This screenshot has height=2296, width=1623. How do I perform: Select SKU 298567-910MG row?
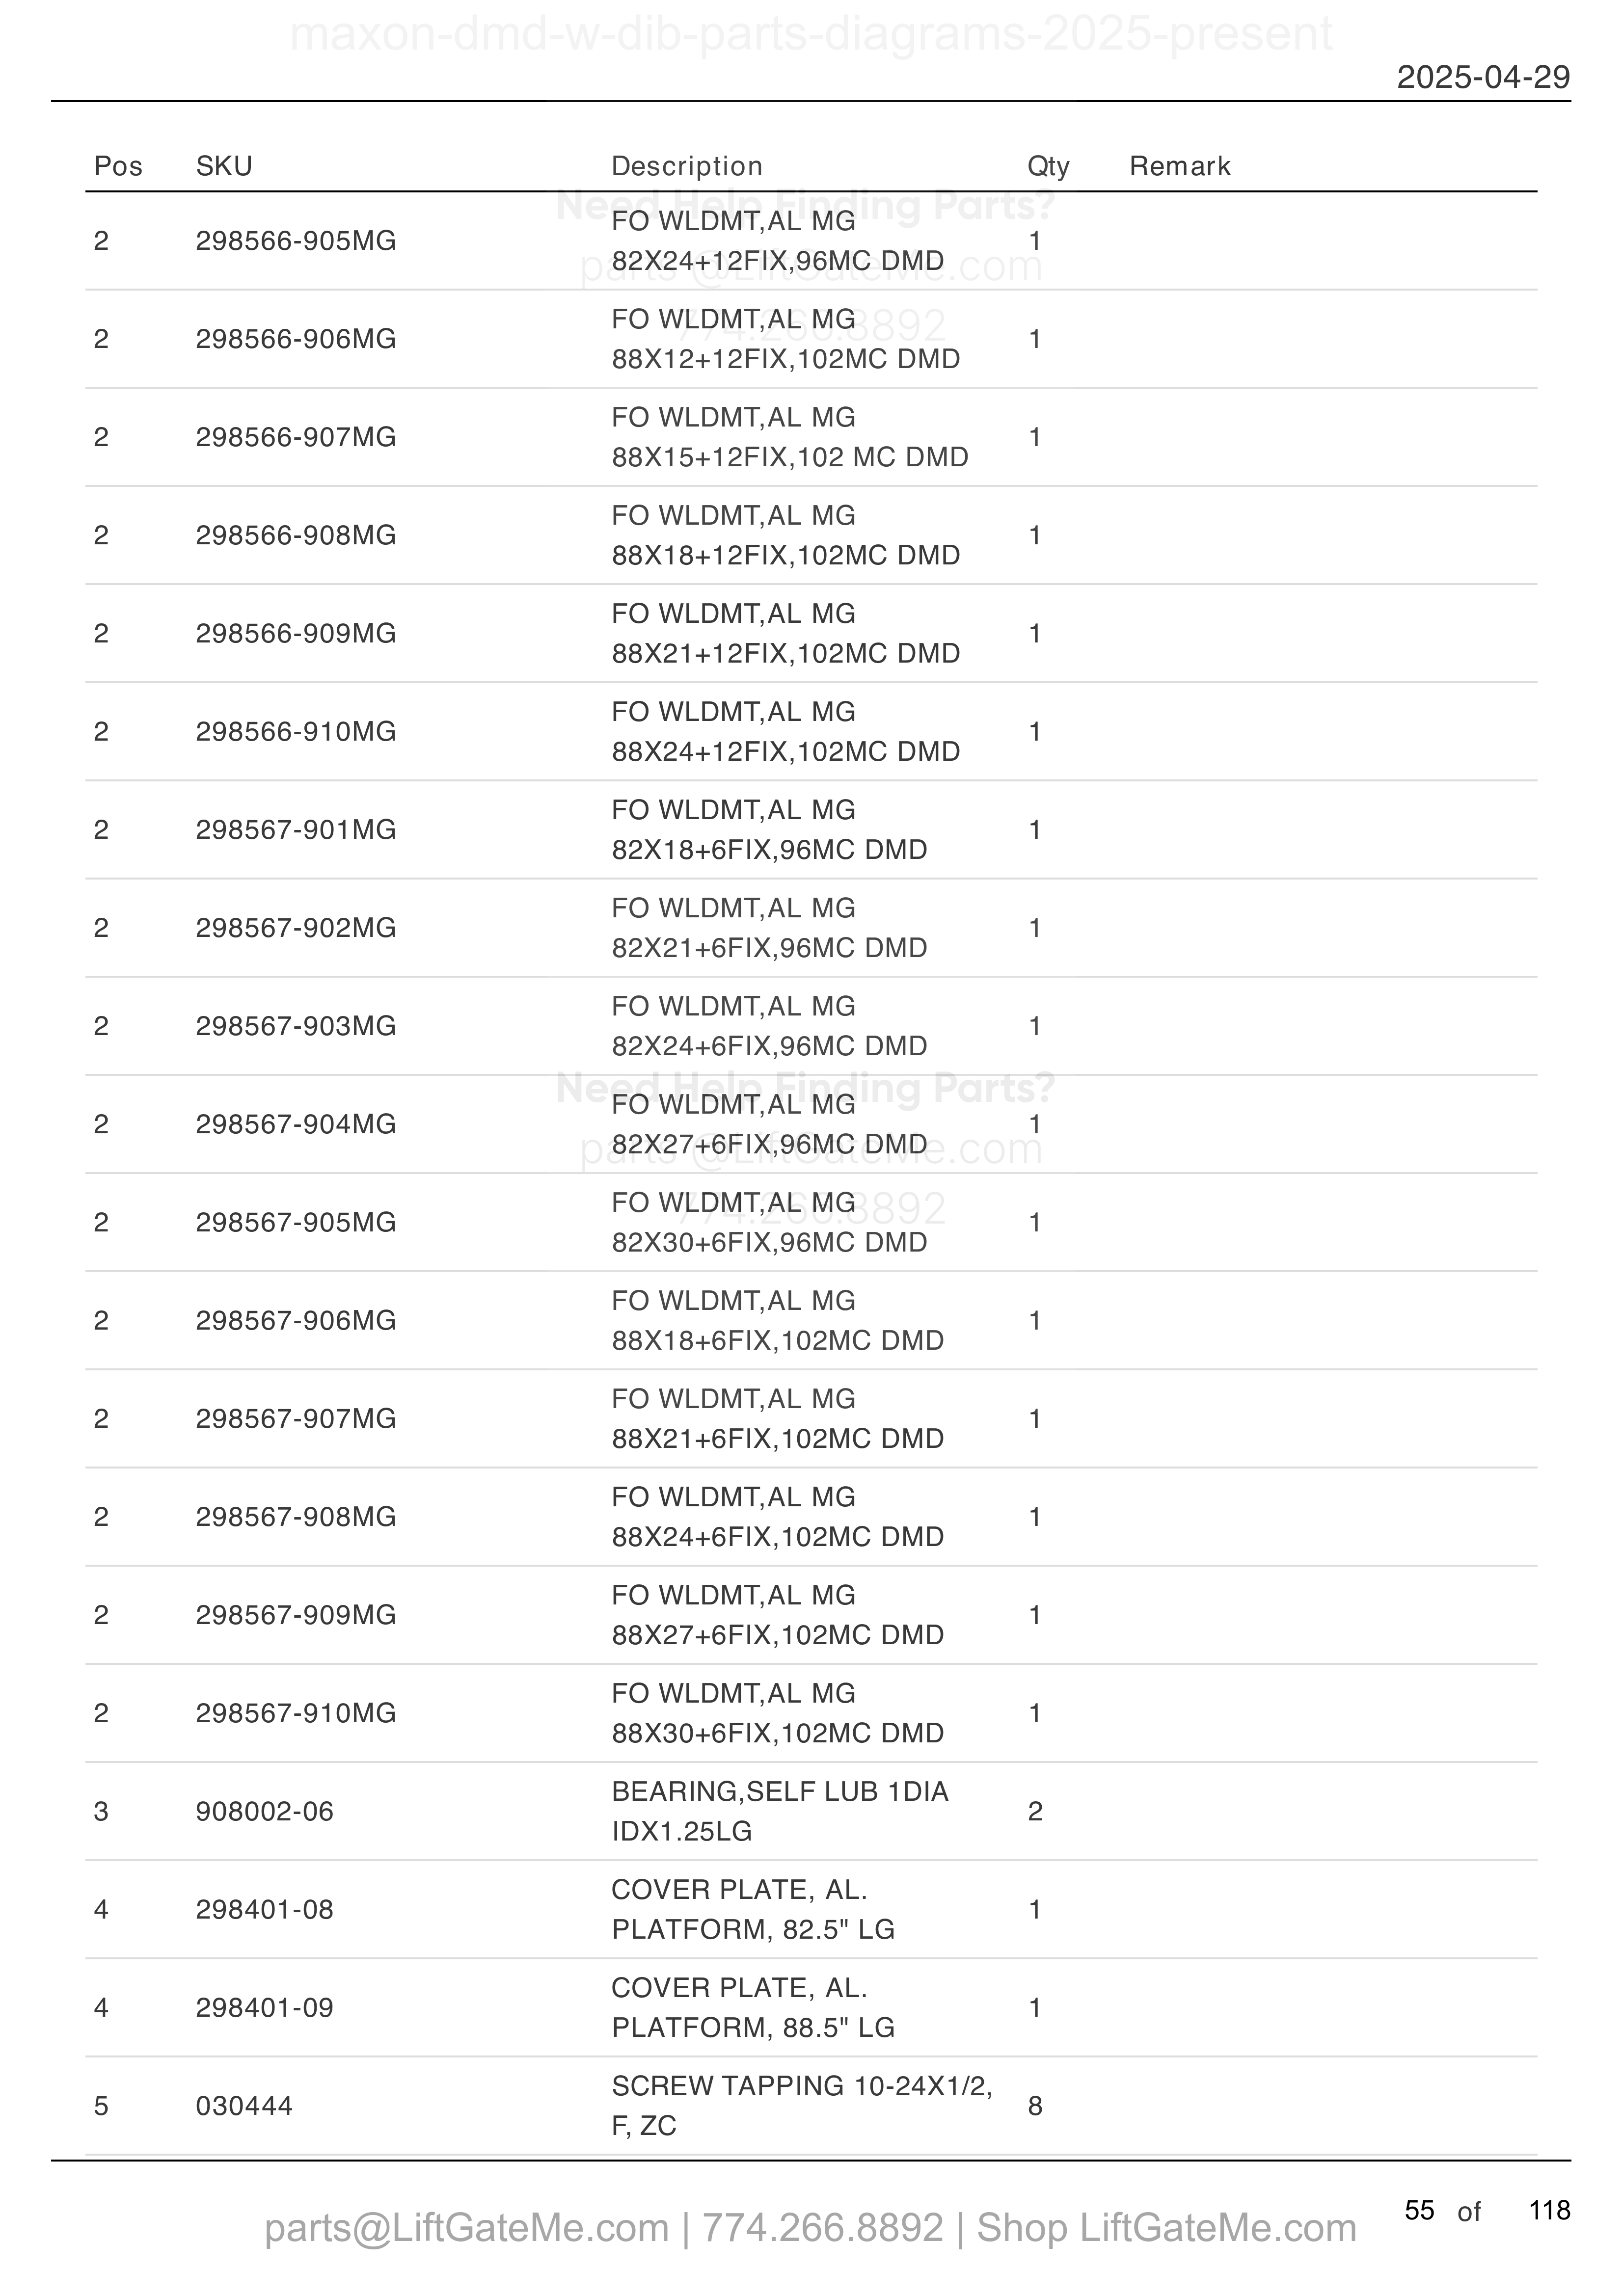click(811, 1713)
